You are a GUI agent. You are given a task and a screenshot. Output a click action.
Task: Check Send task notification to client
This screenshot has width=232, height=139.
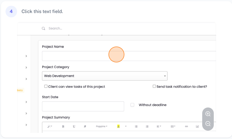point(154,86)
